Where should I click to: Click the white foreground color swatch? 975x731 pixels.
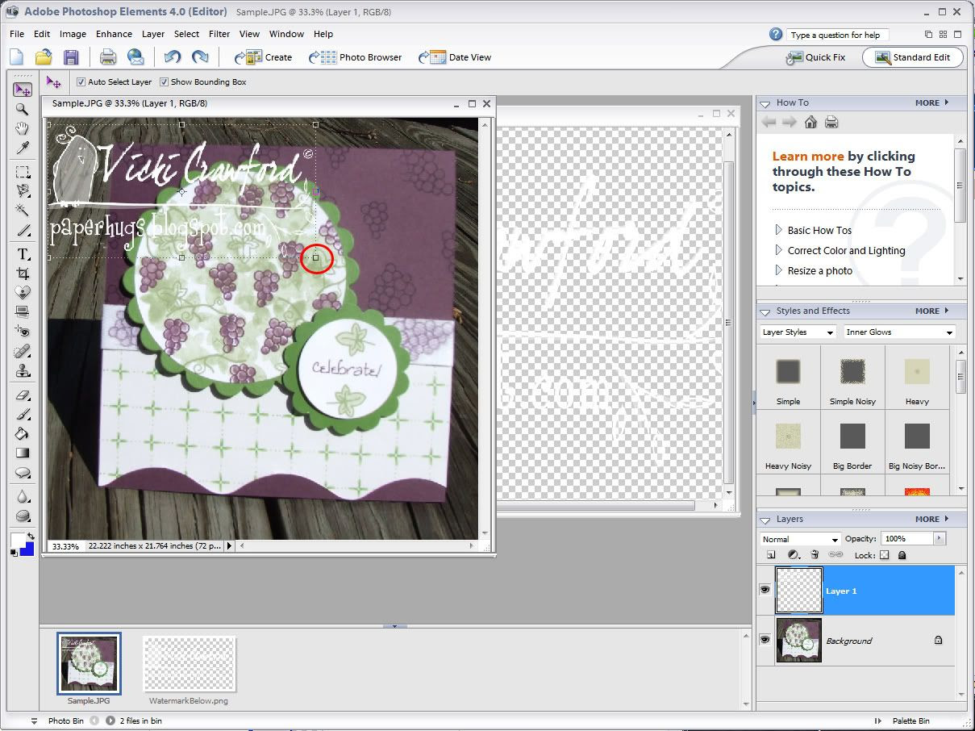click(17, 539)
